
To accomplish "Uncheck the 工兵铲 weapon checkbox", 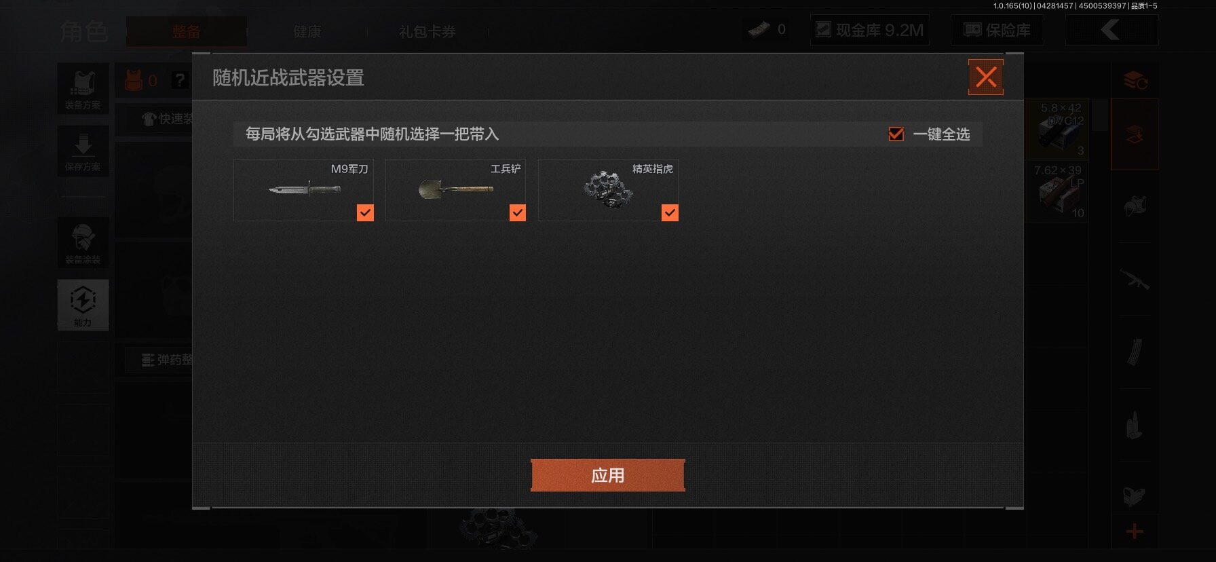I will click(x=518, y=213).
